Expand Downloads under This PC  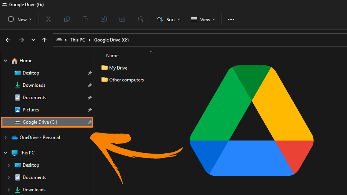point(9,190)
